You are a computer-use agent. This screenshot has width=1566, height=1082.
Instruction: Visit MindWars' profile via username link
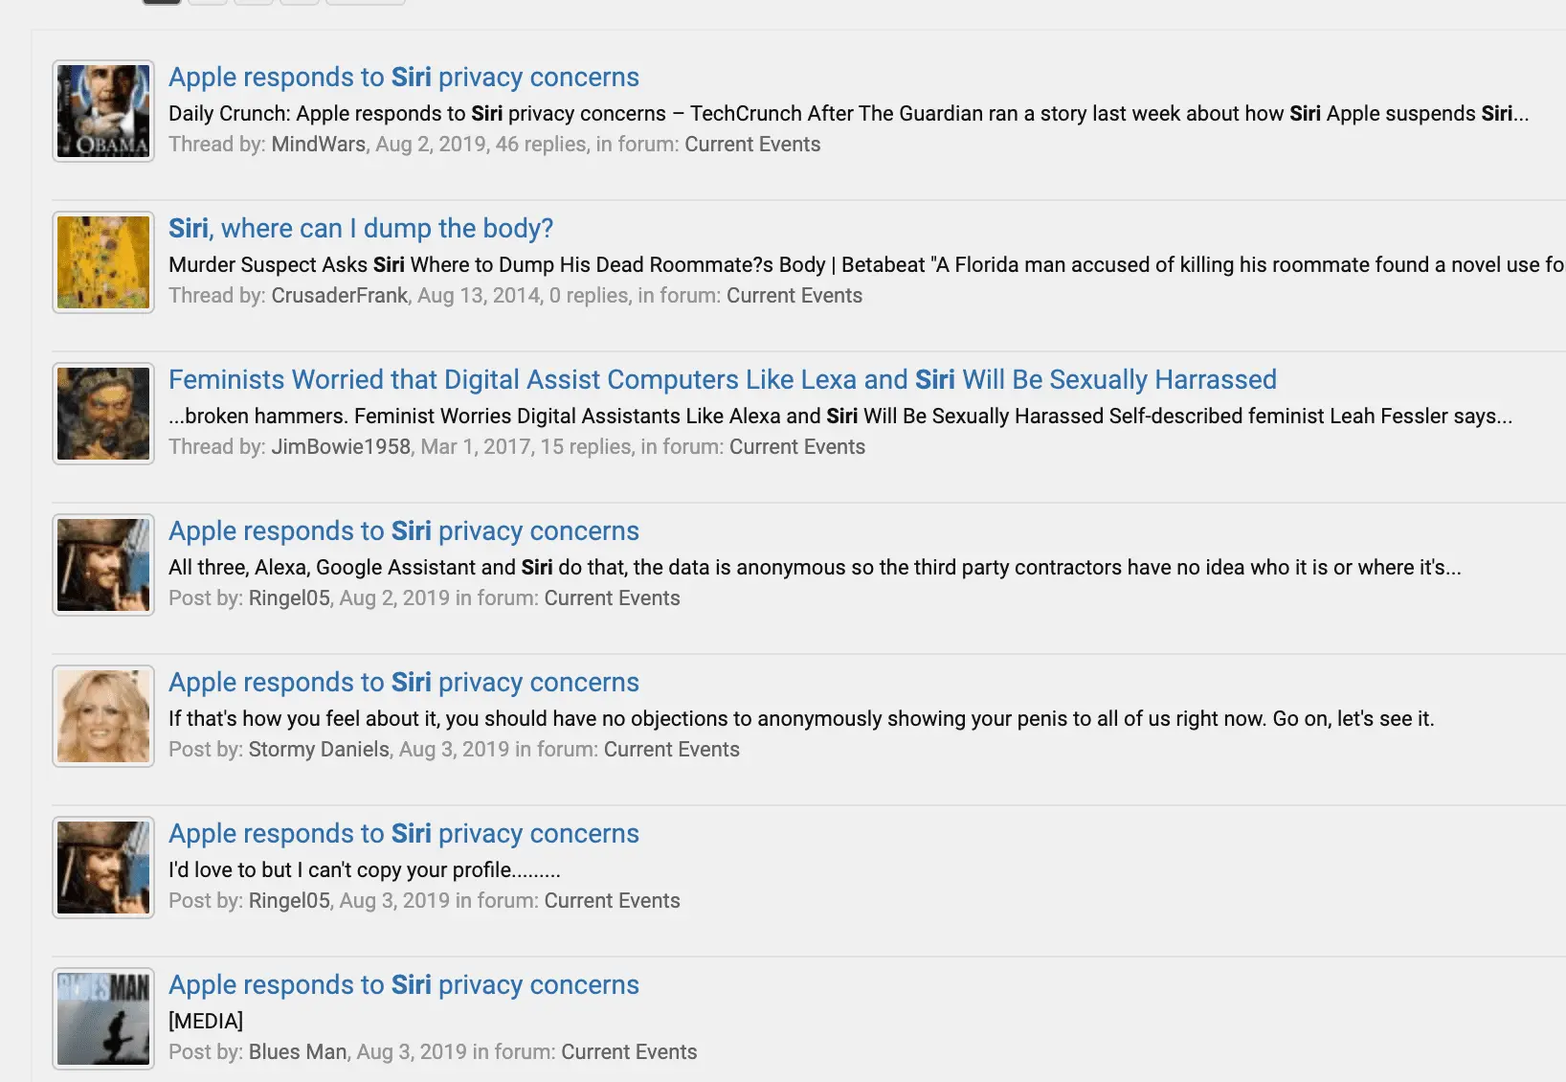coord(318,145)
